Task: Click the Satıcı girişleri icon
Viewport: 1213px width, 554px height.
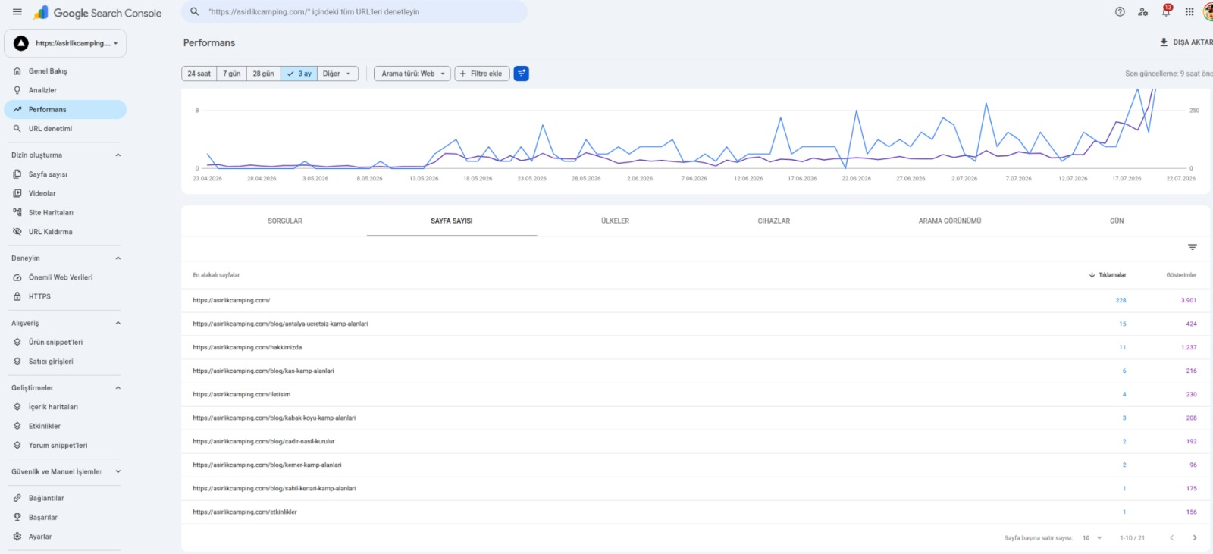Action: 17,362
